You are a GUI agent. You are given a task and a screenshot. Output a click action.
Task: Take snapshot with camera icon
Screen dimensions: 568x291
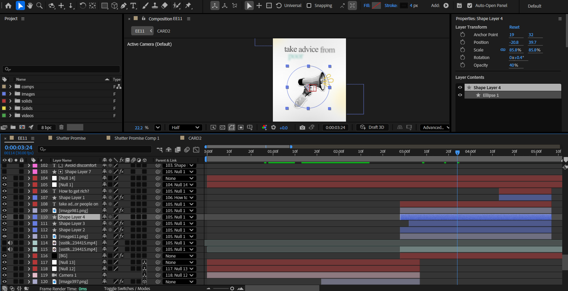pos(302,128)
